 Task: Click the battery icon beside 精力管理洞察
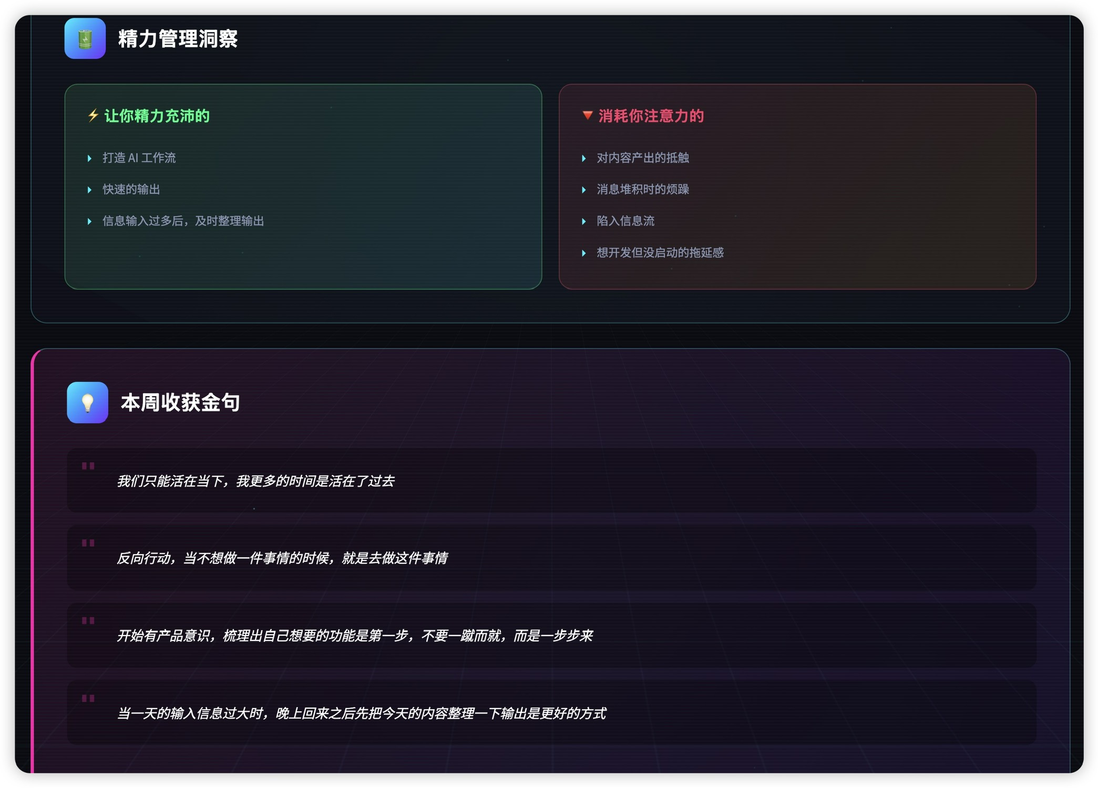[85, 39]
